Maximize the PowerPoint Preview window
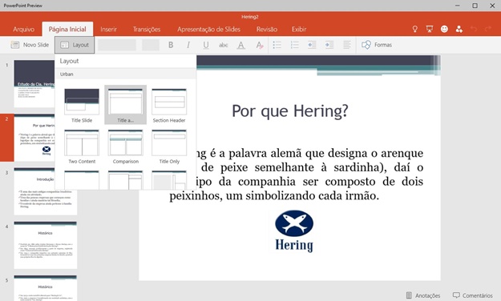This screenshot has width=501, height=301. (475, 6)
